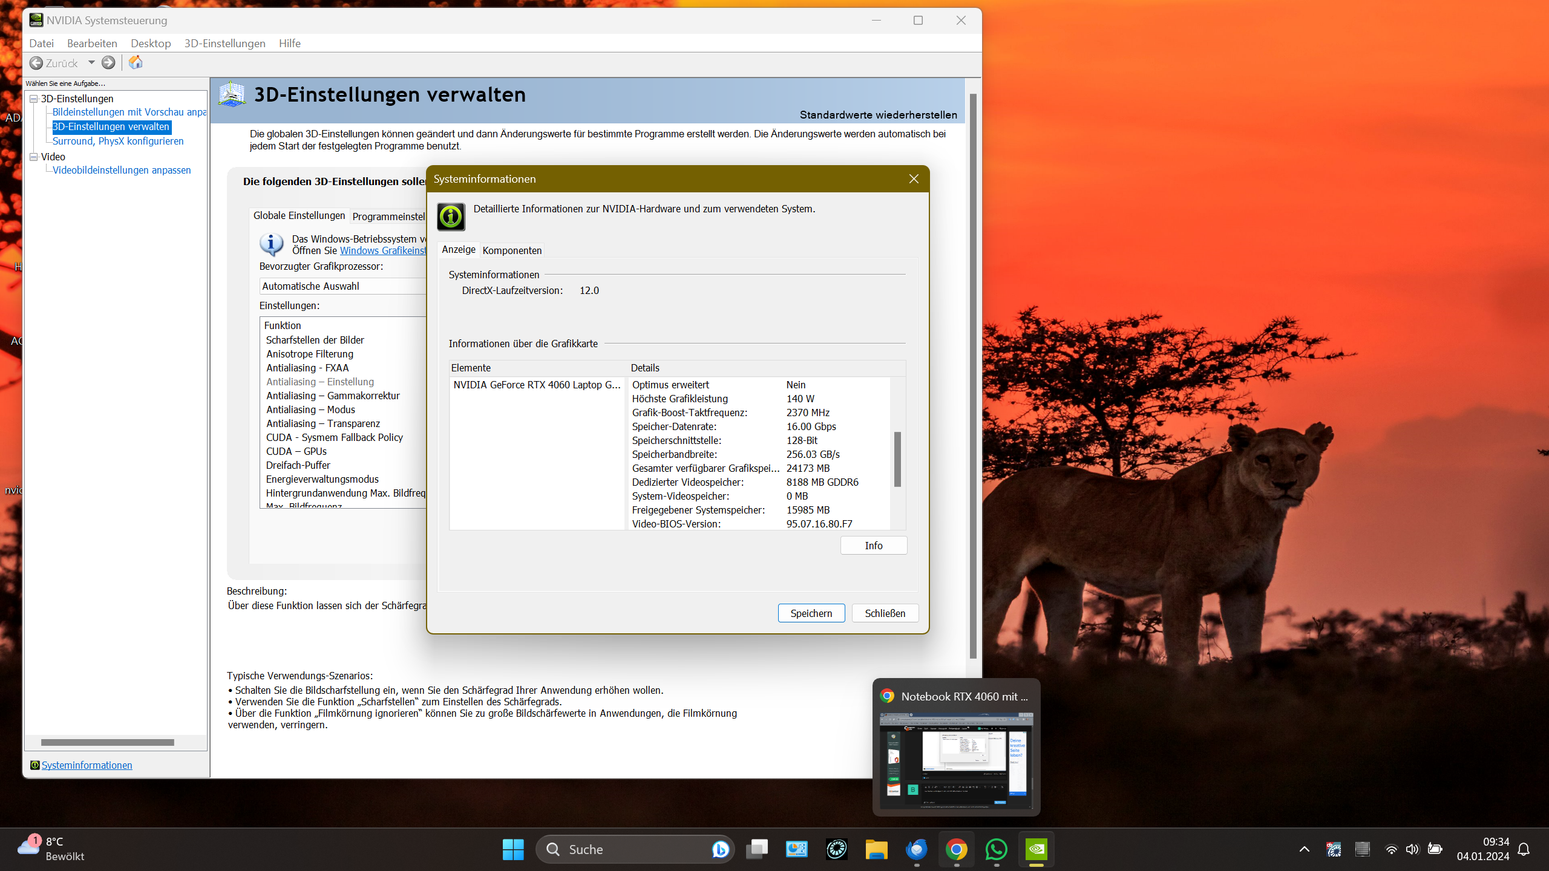Image resolution: width=1549 pixels, height=871 pixels.
Task: Open the Zurück history dropdown arrow
Action: pos(91,62)
